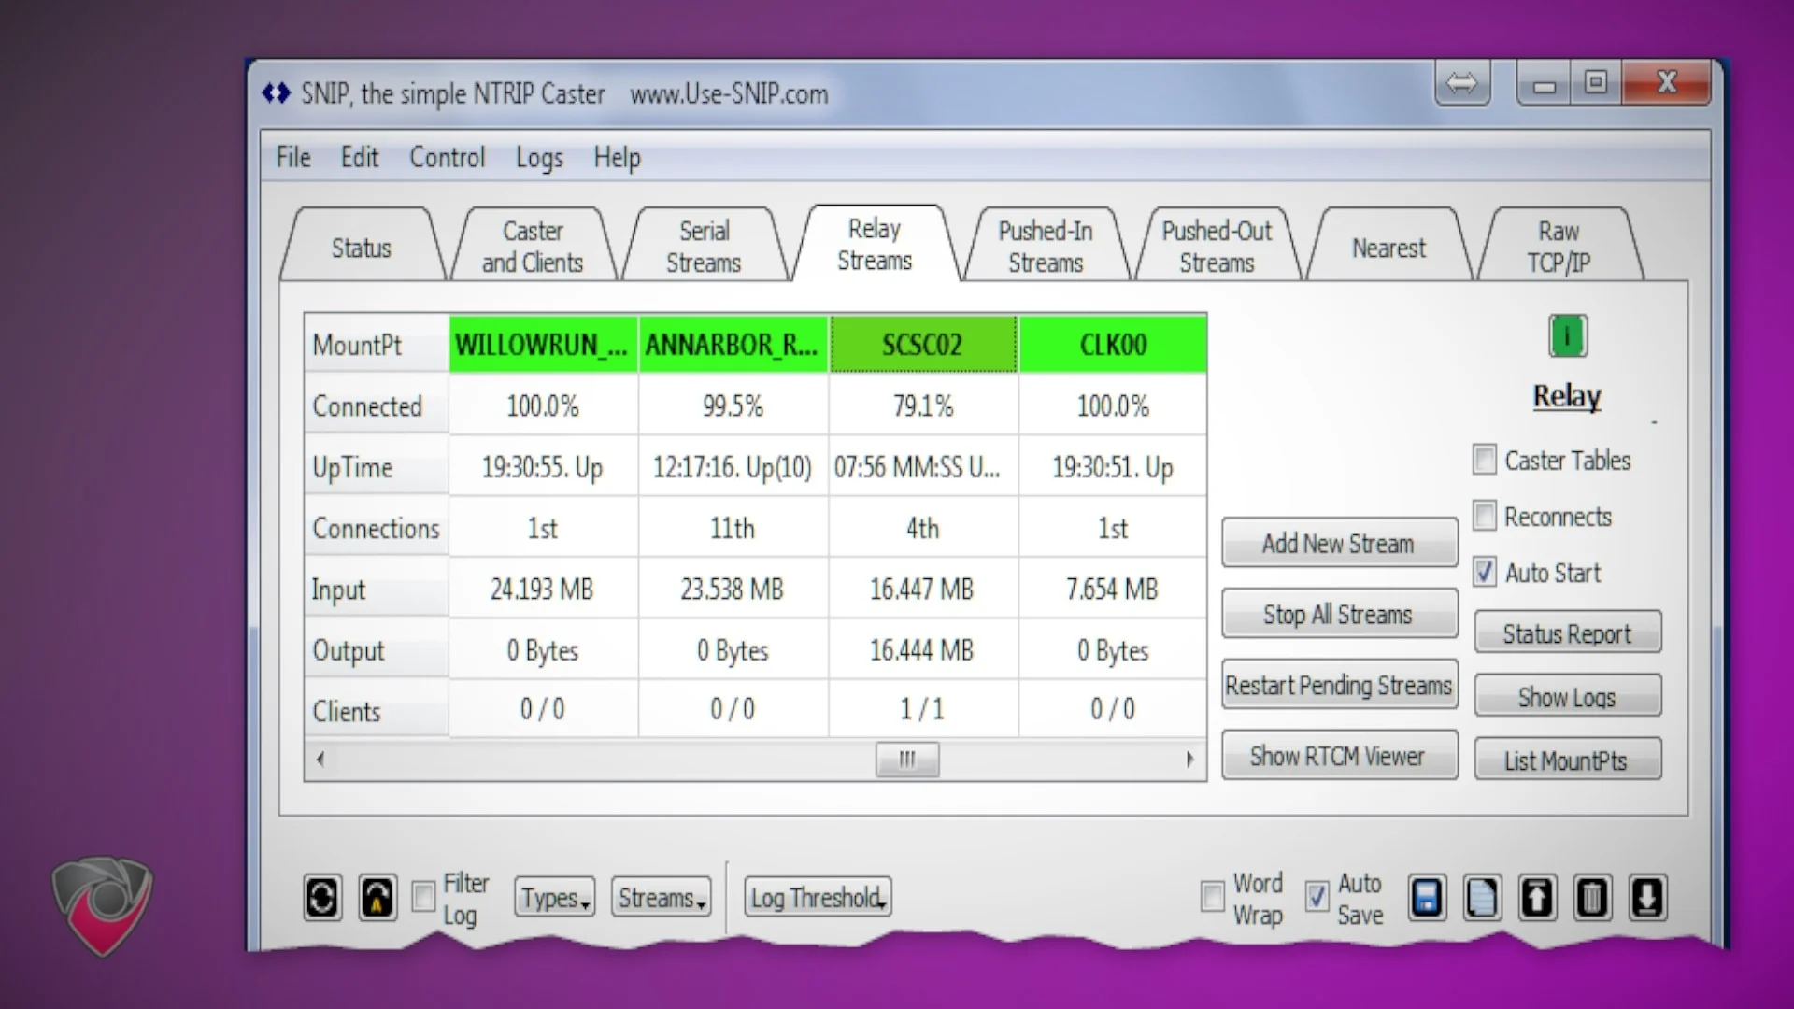Viewport: 1794px width, 1009px height.
Task: Go to the Pushed-In Streams tab
Action: pos(1046,247)
